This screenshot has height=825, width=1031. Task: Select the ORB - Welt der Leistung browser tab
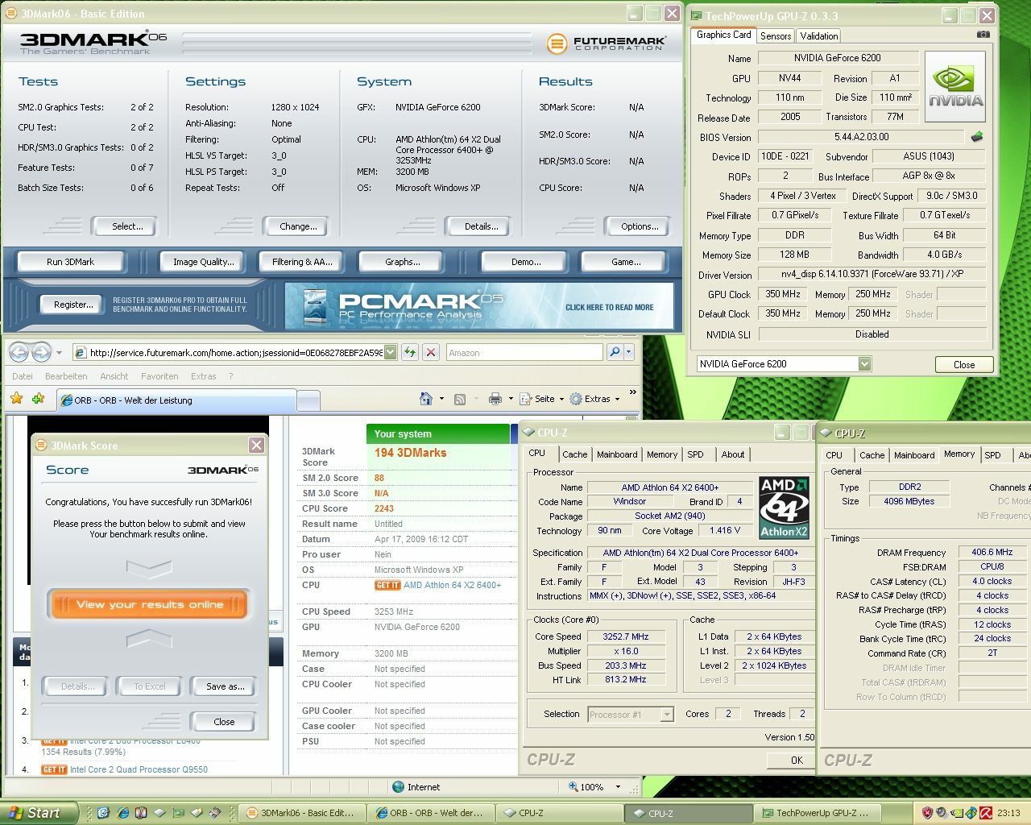click(x=176, y=400)
